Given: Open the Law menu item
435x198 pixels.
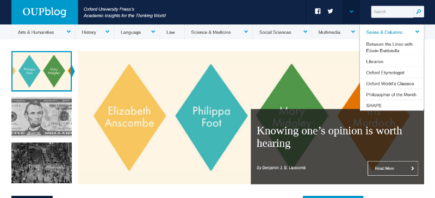Looking at the screenshot, I should tap(171, 32).
